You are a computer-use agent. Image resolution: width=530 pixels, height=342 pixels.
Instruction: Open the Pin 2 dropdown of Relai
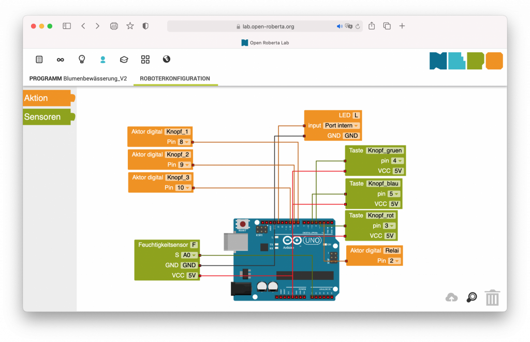[x=394, y=261]
